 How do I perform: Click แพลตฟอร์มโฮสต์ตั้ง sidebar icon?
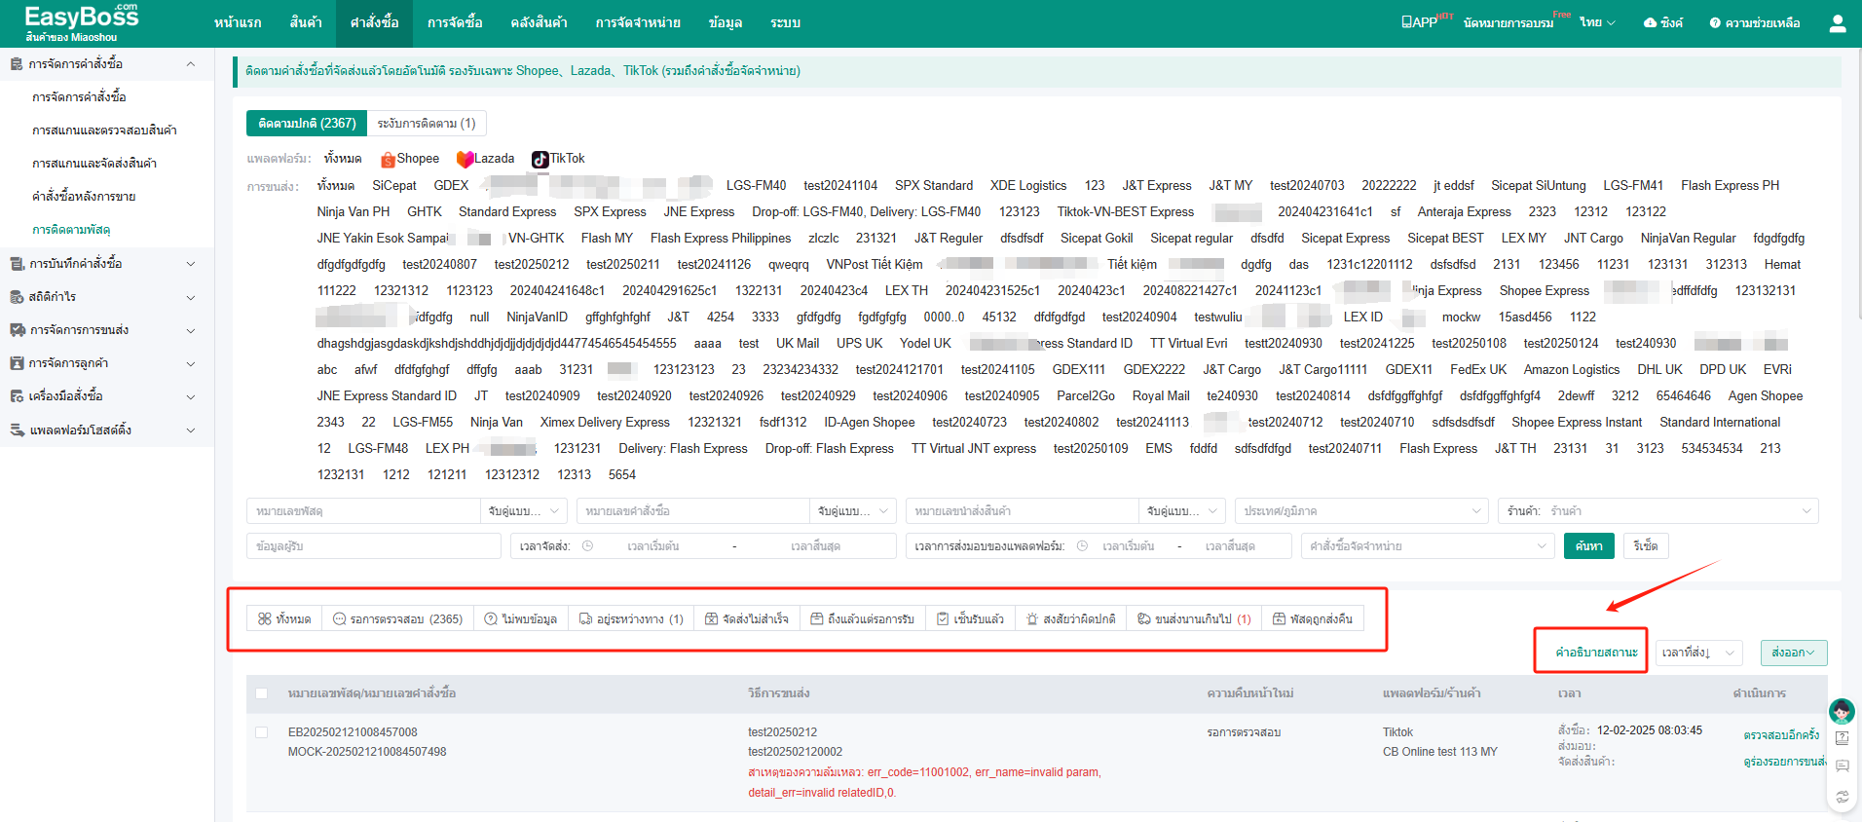tap(17, 430)
